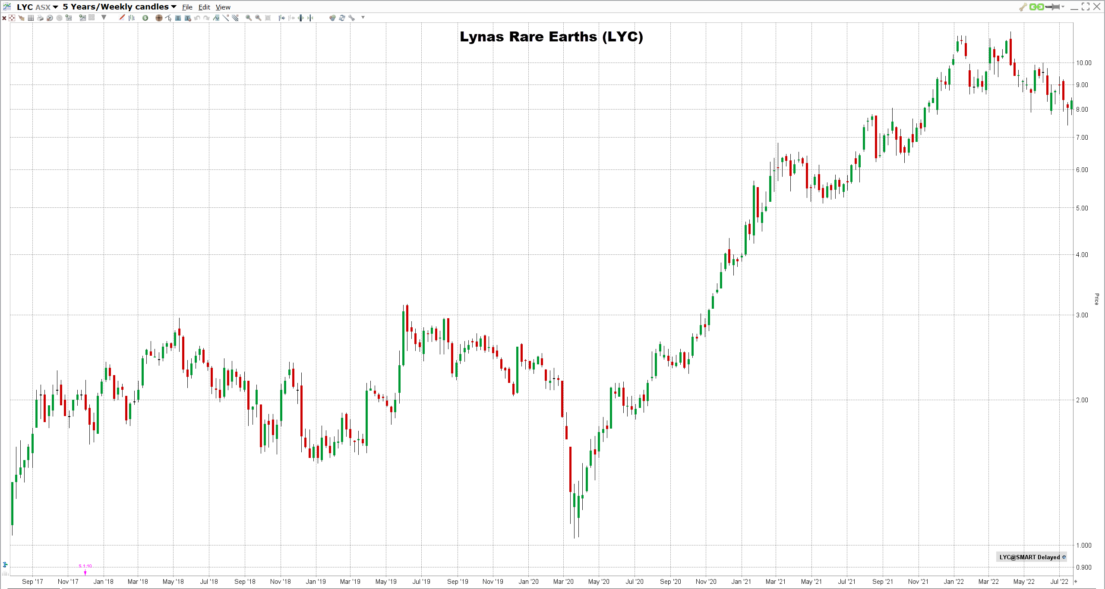
Task: Click the vertical Price axis title
Action: point(1096,299)
